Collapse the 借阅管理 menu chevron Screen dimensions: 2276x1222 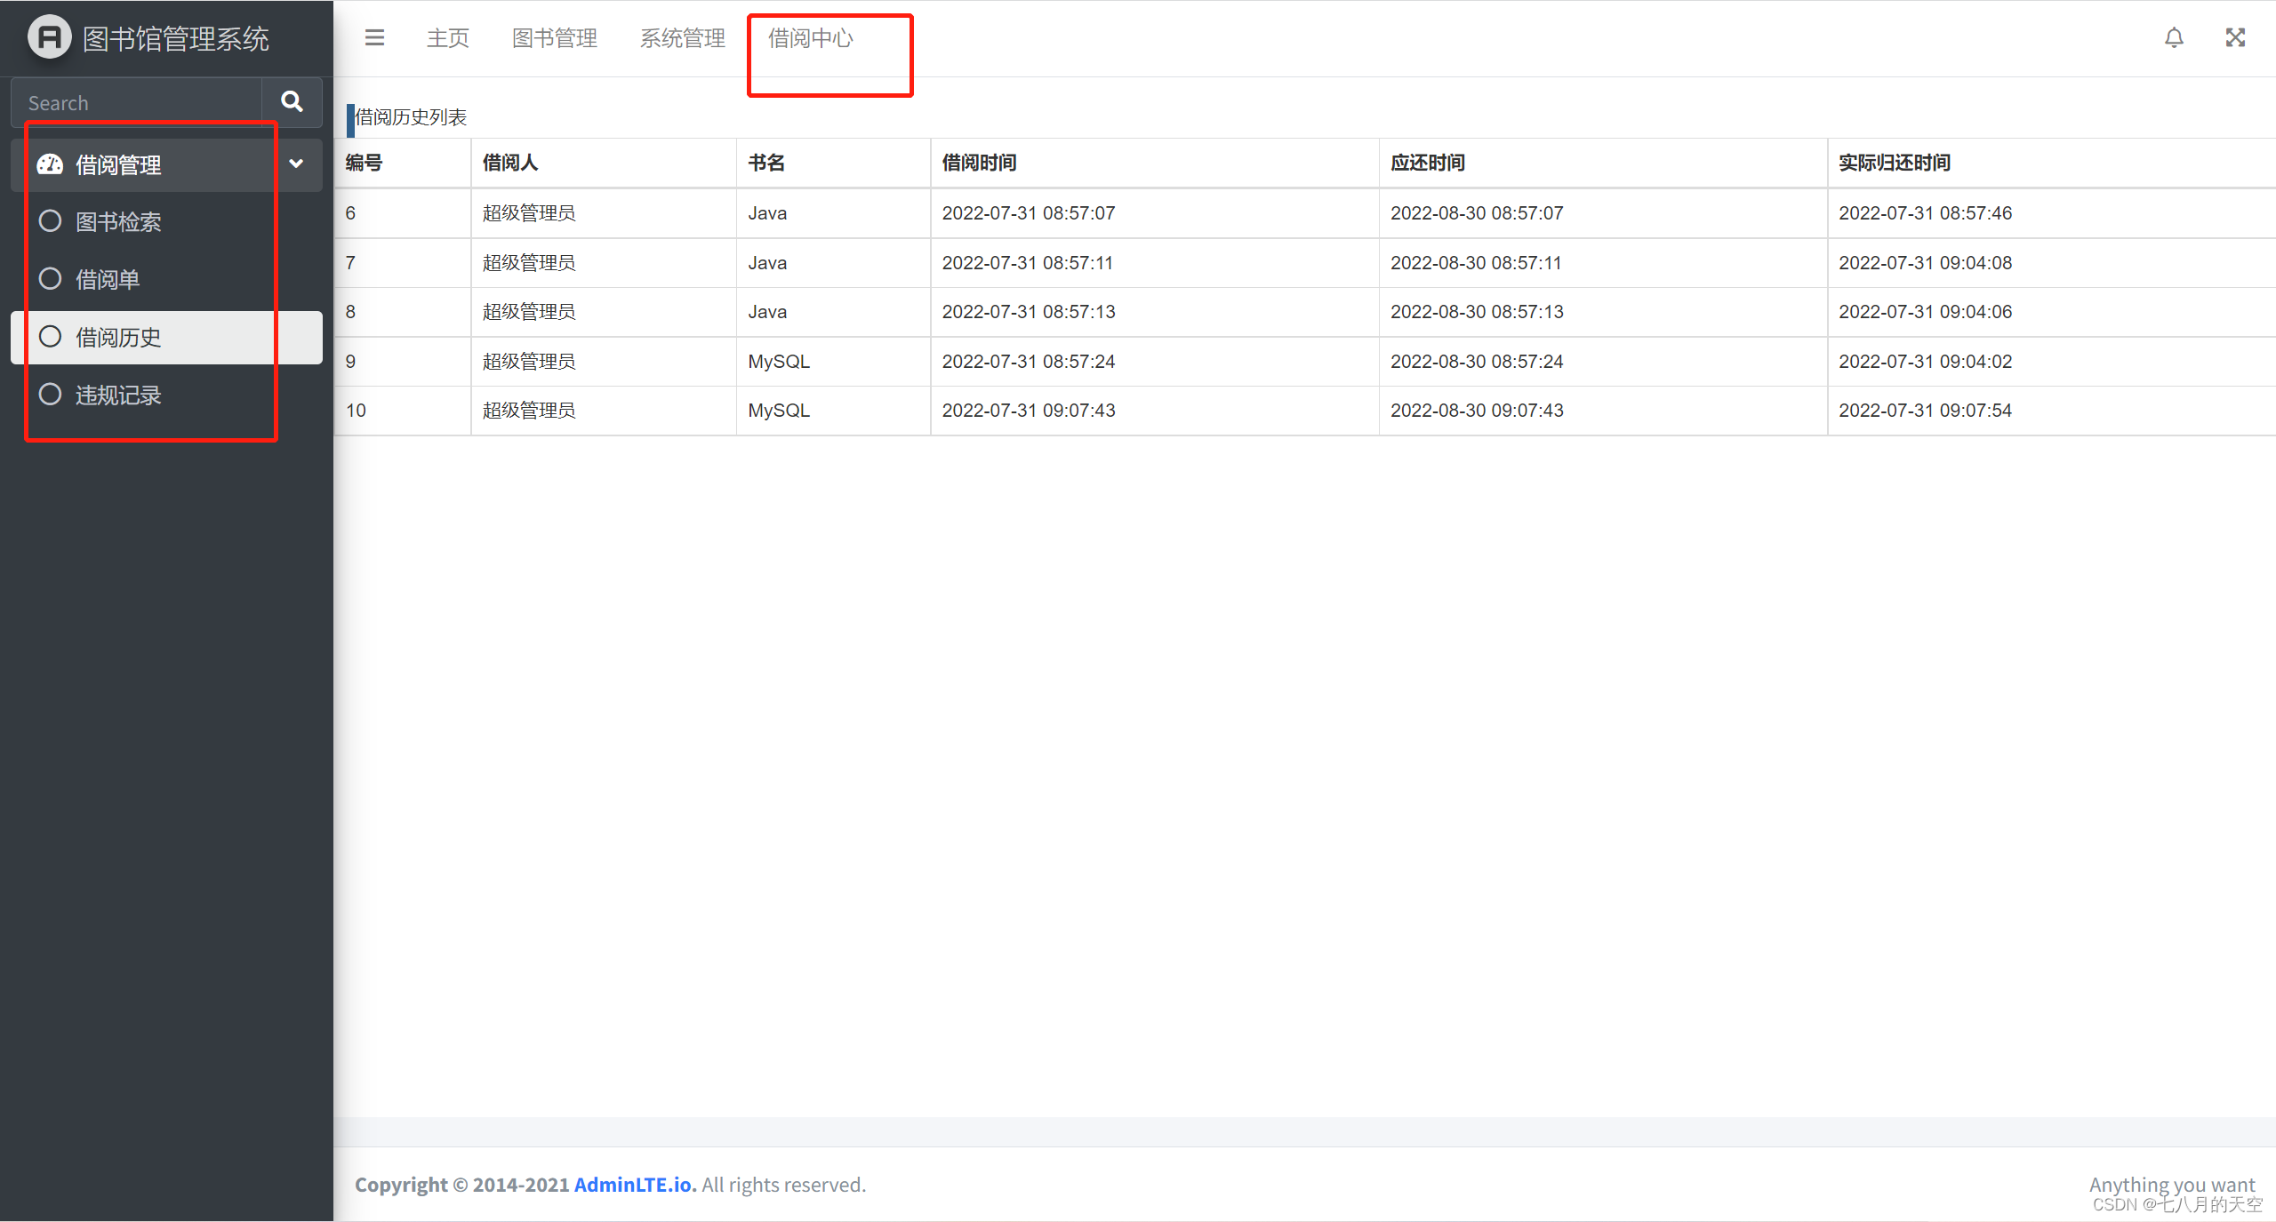click(296, 164)
